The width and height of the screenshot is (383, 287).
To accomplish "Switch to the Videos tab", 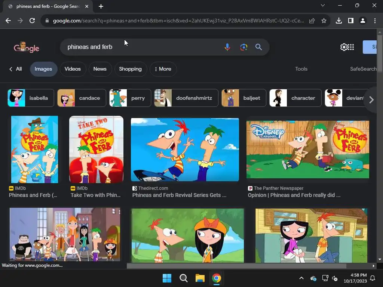I will click(x=73, y=69).
